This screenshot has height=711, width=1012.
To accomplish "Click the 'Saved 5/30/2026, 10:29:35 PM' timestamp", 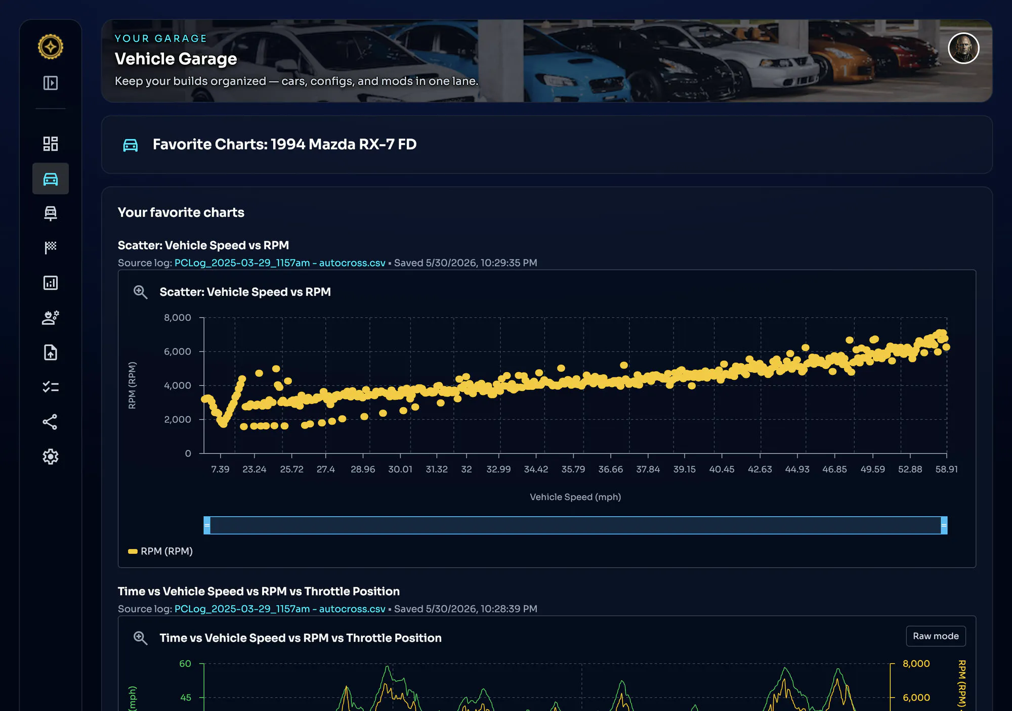I will [466, 263].
